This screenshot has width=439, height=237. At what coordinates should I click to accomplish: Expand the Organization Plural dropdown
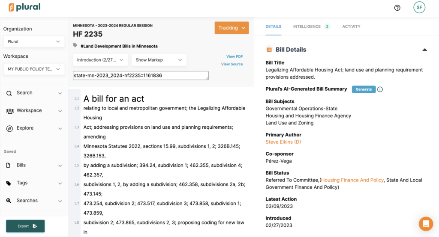[34, 41]
